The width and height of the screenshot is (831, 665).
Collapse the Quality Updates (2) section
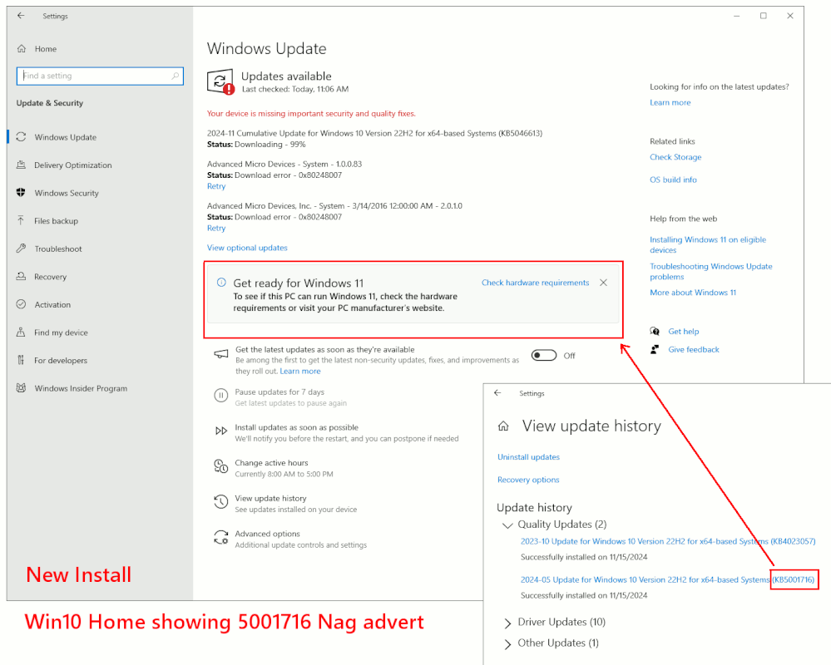point(507,525)
